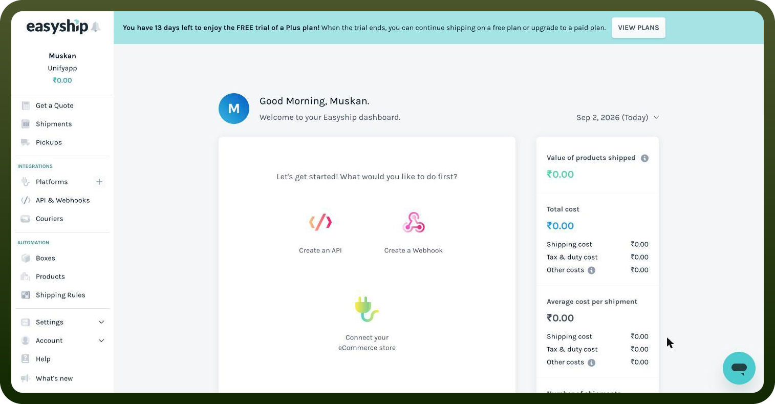Click the Good Morning, Muskan greeting

314,101
